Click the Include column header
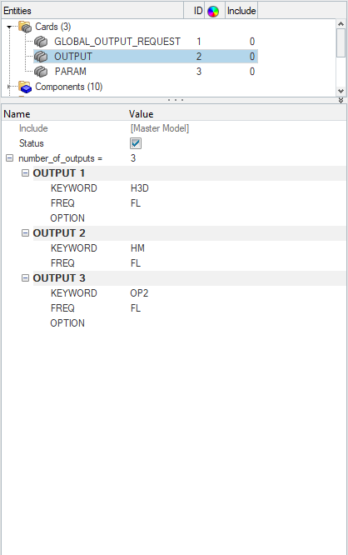Screen dimensions: 348x555 click(x=241, y=11)
